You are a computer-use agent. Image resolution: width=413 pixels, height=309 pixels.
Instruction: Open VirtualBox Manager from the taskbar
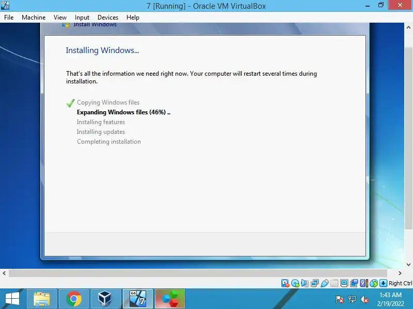coord(106,299)
